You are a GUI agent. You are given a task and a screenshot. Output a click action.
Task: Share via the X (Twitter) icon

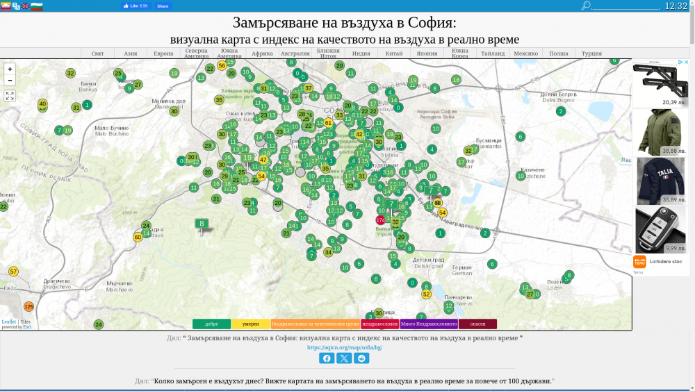[x=344, y=358]
